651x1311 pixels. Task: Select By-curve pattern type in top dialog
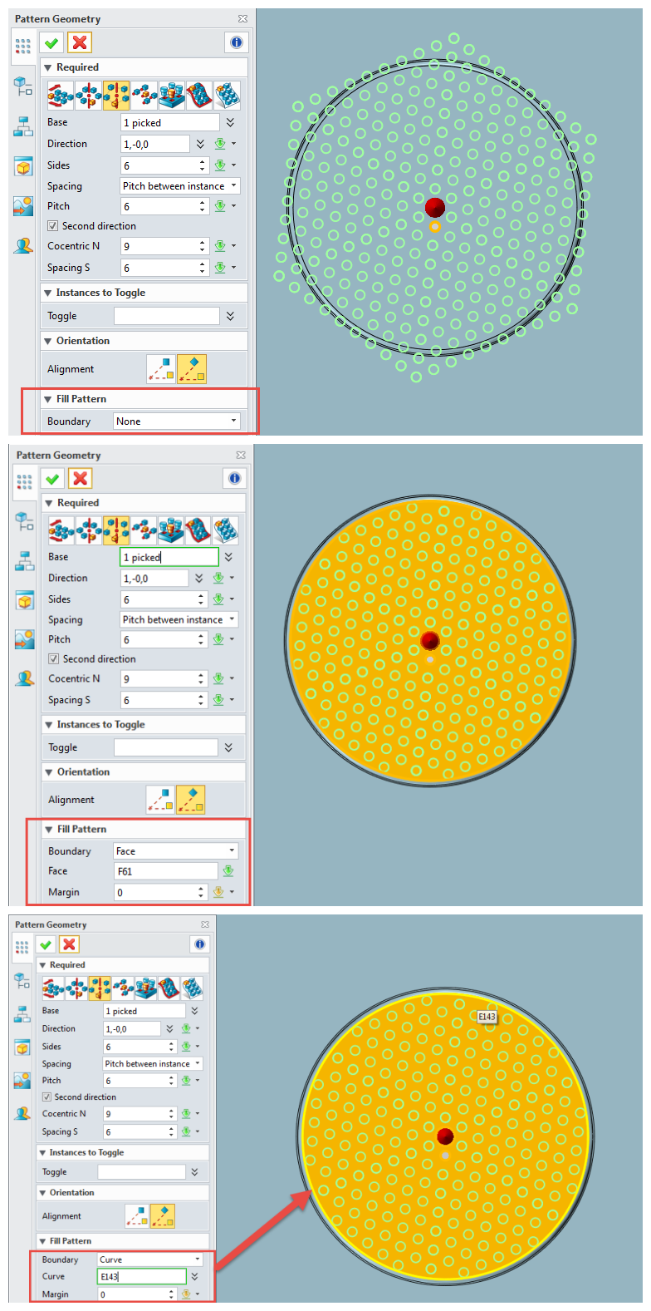click(199, 96)
